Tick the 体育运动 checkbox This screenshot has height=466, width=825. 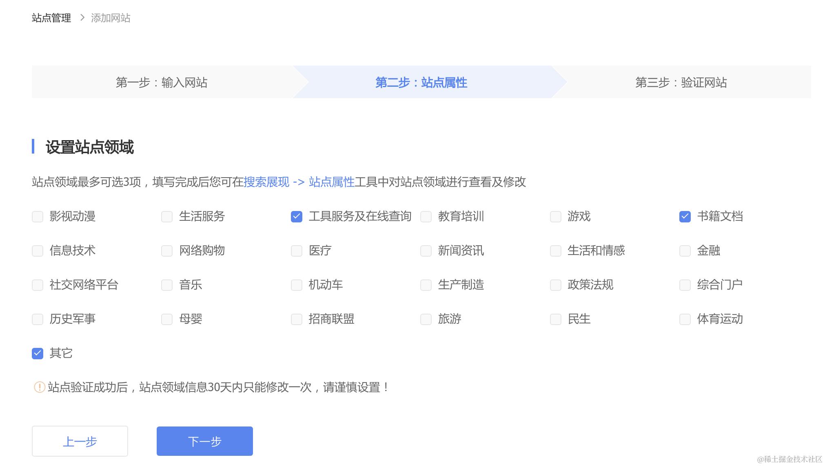pos(685,319)
